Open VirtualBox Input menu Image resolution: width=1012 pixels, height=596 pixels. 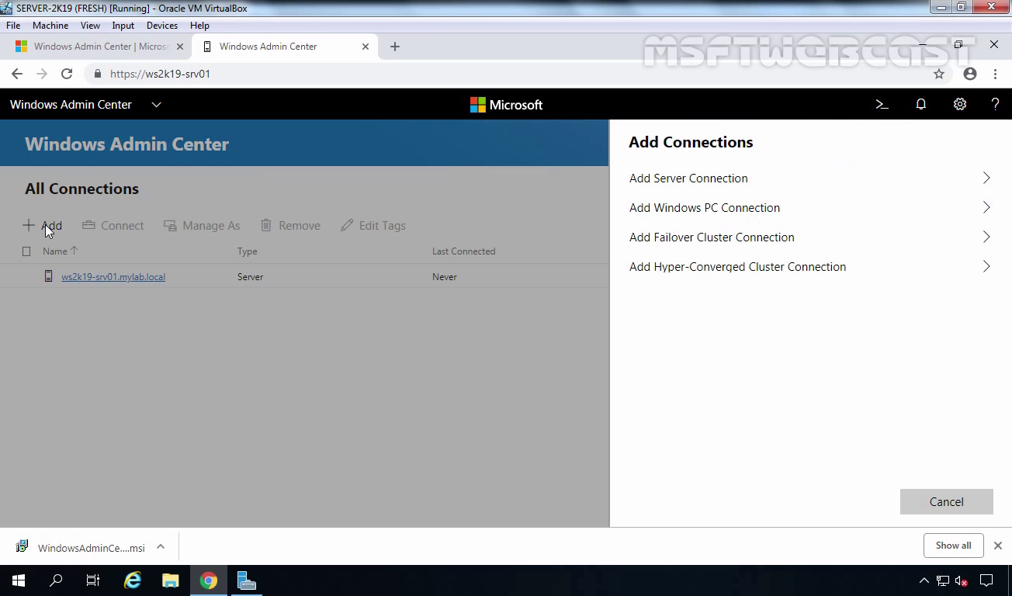123,26
